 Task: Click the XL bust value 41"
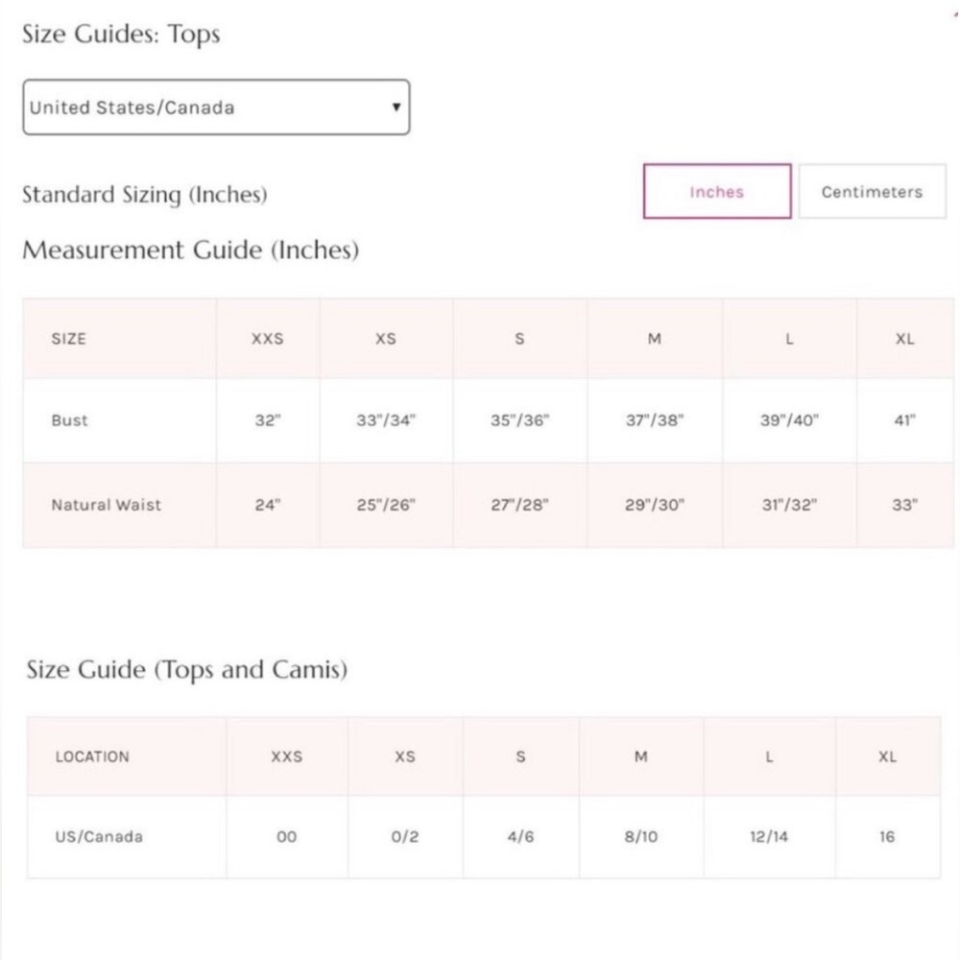coord(904,420)
